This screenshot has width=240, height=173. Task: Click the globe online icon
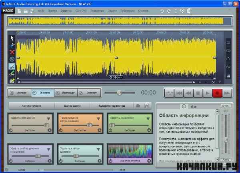[189, 11]
